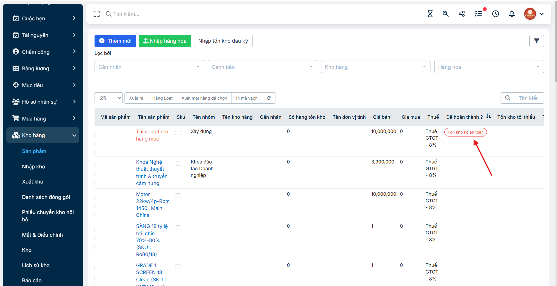
Task: Open the 25 rows-per-page dropdown
Action: coord(109,98)
